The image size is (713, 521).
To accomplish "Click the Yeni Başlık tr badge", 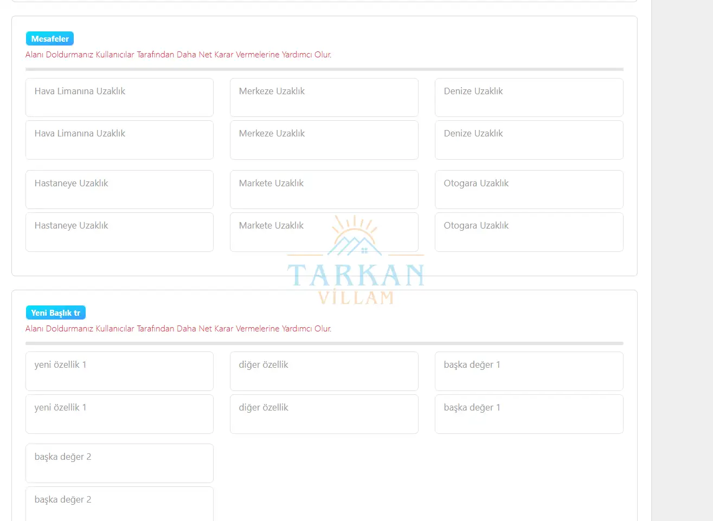I will (55, 313).
